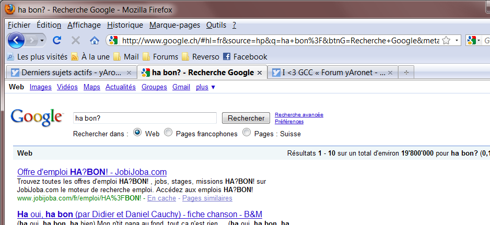The height and width of the screenshot is (225, 490).
Task: Switch to 'Derniers sujets actifs' tab
Action: [x=66, y=73]
